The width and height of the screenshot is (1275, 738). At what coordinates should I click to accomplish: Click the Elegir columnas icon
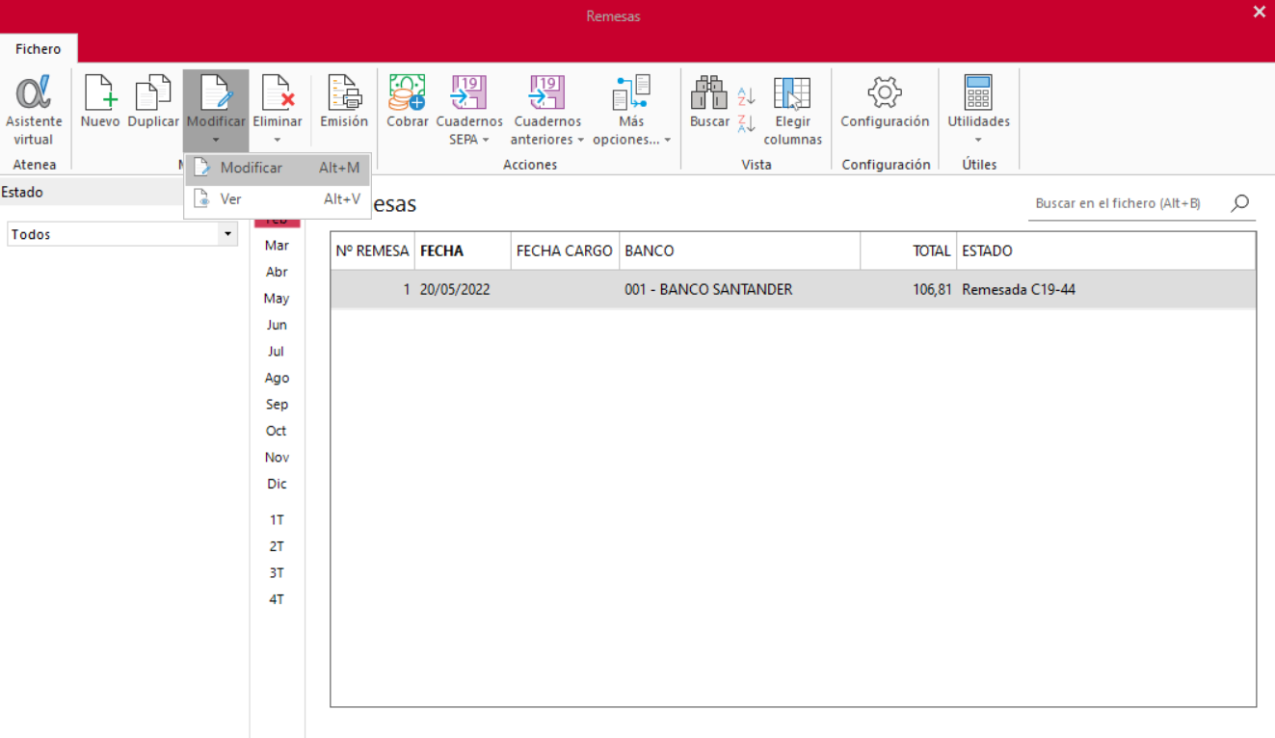pos(792,92)
